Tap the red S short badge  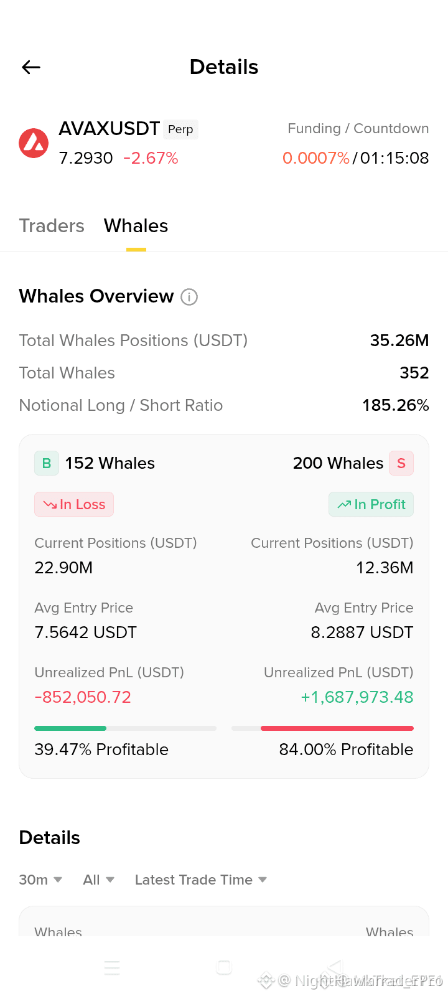[x=401, y=463]
